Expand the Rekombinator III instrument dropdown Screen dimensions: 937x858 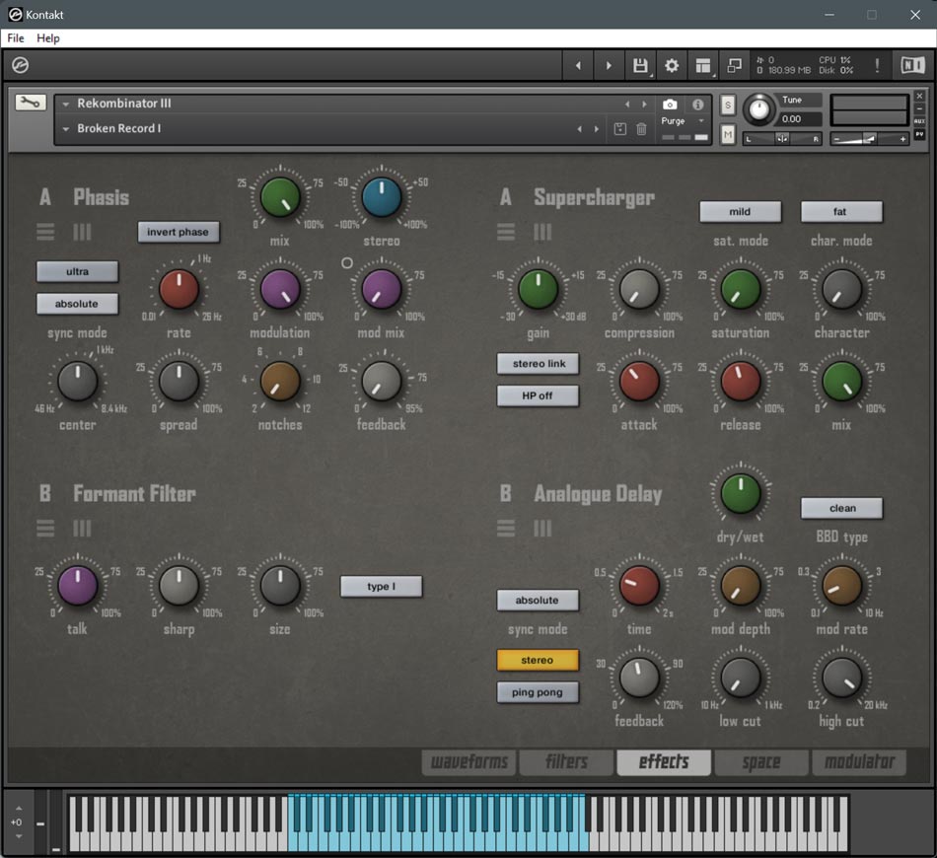66,104
